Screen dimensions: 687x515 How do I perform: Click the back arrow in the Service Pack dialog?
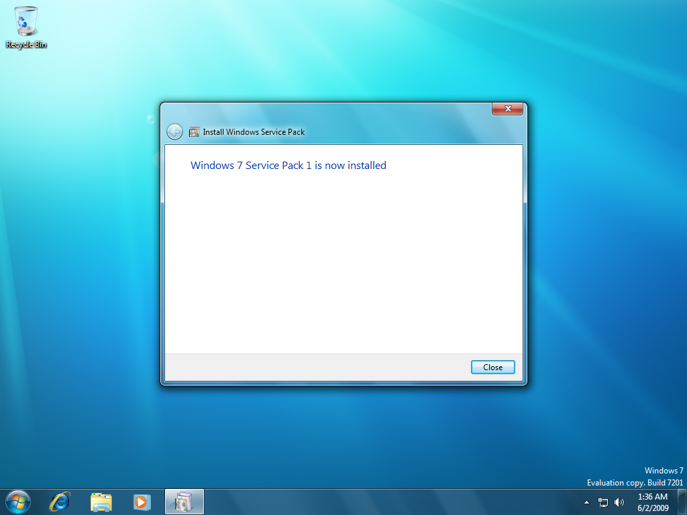pos(174,131)
